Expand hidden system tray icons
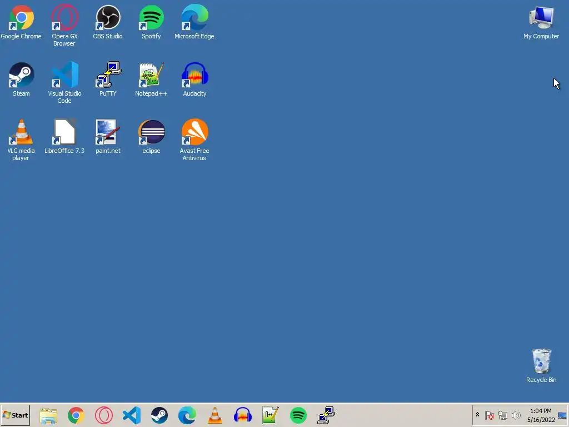The height and width of the screenshot is (427, 569). 477,415
